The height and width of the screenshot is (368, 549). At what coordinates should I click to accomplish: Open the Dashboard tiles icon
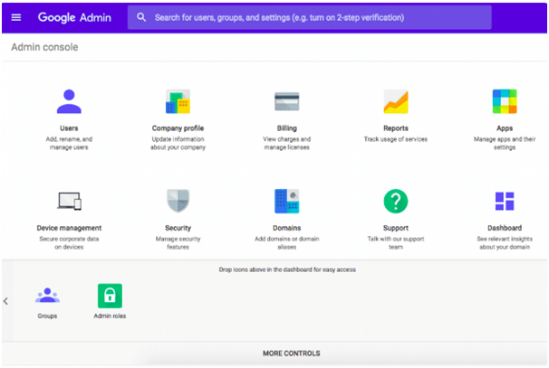point(505,201)
